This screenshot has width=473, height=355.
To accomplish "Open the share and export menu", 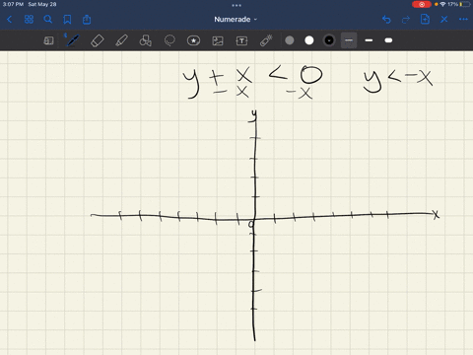I will pyautogui.click(x=87, y=20).
